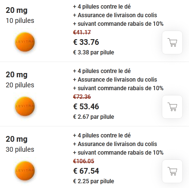
Task: Click the crossed-out €106.05 price
Action: pos(84,161)
